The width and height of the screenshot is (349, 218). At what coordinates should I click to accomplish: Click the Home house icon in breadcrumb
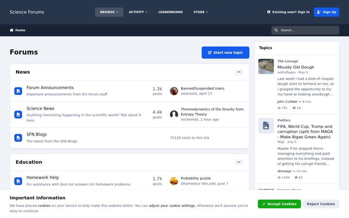click(x=12, y=30)
